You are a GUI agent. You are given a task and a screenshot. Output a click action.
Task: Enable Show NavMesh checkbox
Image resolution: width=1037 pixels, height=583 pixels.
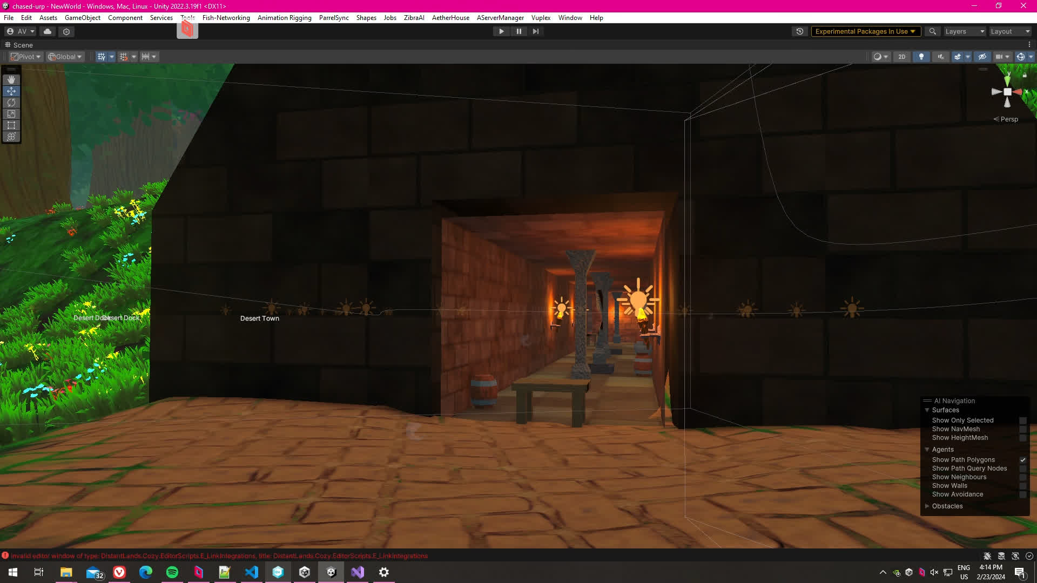1022,429
